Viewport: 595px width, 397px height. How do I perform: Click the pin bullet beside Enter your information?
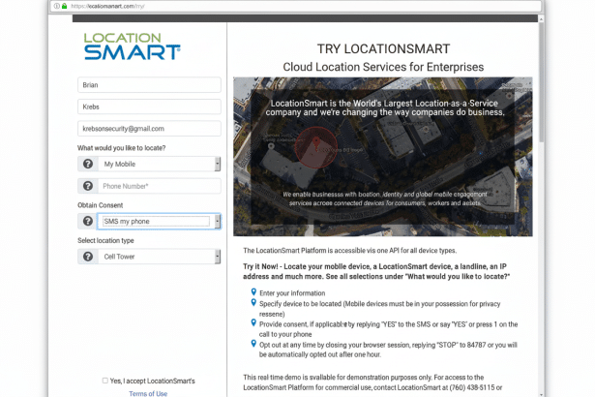pos(253,291)
